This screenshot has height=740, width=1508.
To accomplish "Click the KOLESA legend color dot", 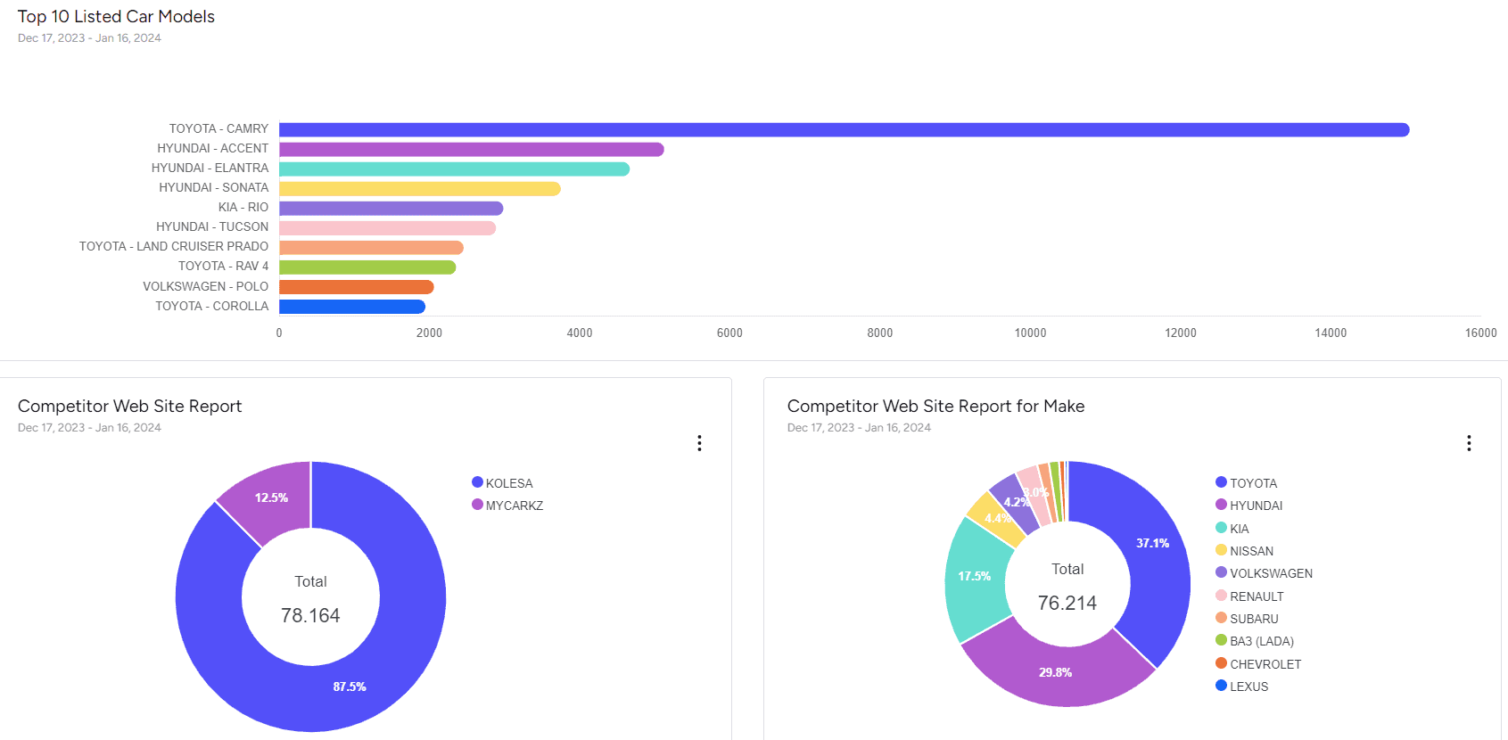I will (x=477, y=482).
